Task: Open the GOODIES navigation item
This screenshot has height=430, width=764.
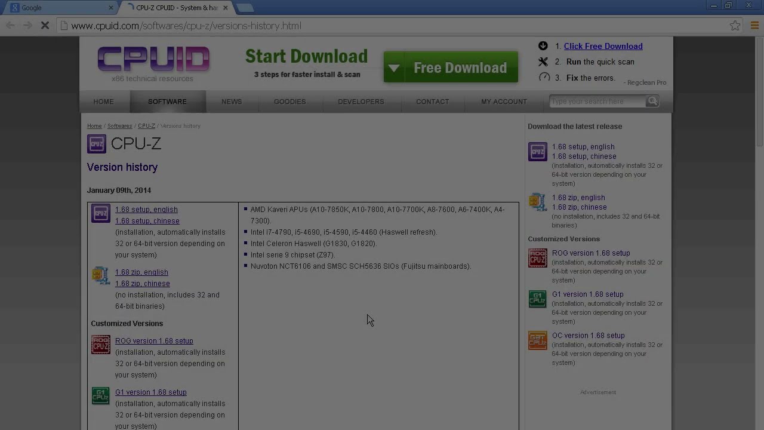Action: pyautogui.click(x=290, y=102)
